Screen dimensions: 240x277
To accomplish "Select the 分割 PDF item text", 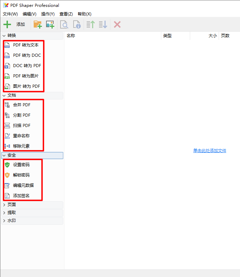I will (x=22, y=115).
